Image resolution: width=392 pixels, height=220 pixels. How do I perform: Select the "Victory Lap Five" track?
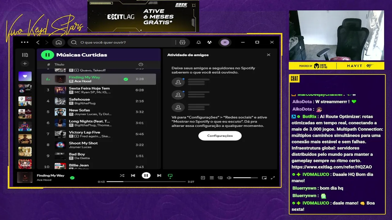(x=99, y=134)
